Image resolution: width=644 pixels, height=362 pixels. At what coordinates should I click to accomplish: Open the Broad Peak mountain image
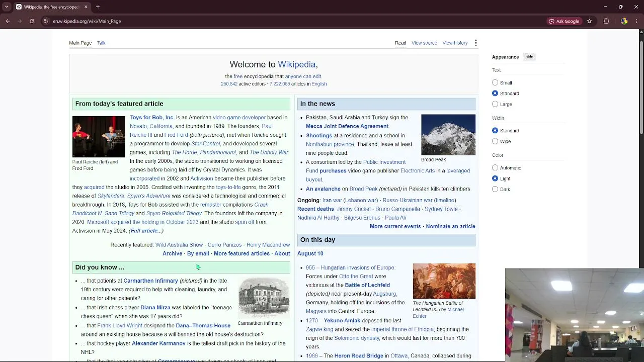[x=448, y=135]
